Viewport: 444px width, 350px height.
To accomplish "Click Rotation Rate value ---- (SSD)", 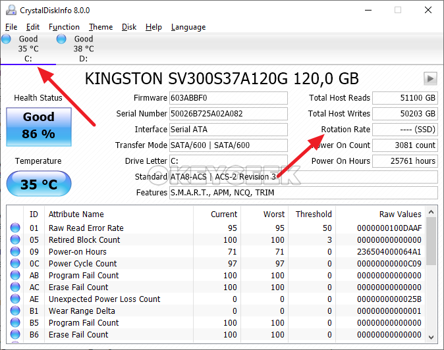I will 405,130.
